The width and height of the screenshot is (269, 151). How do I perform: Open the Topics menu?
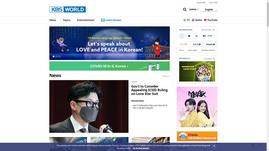click(x=66, y=20)
